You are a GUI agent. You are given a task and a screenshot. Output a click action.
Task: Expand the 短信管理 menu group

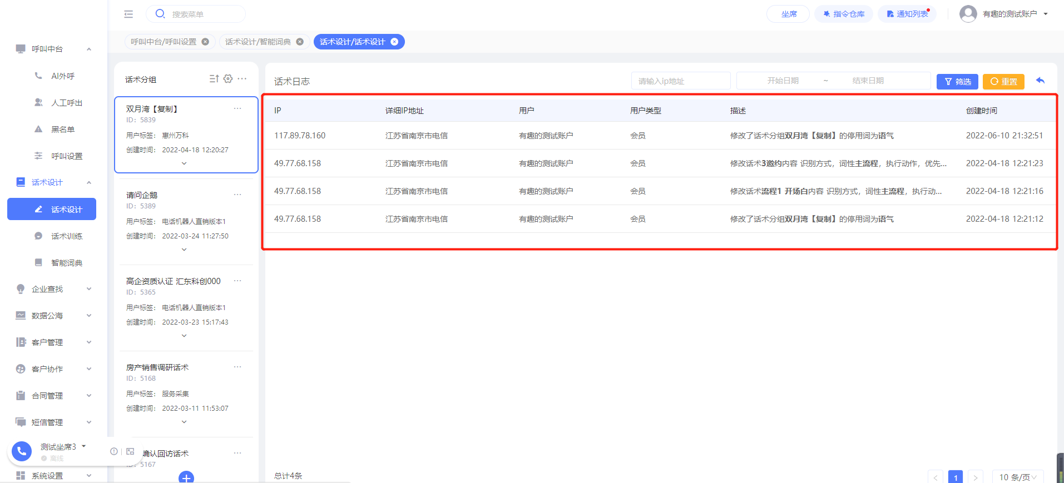[x=89, y=422]
